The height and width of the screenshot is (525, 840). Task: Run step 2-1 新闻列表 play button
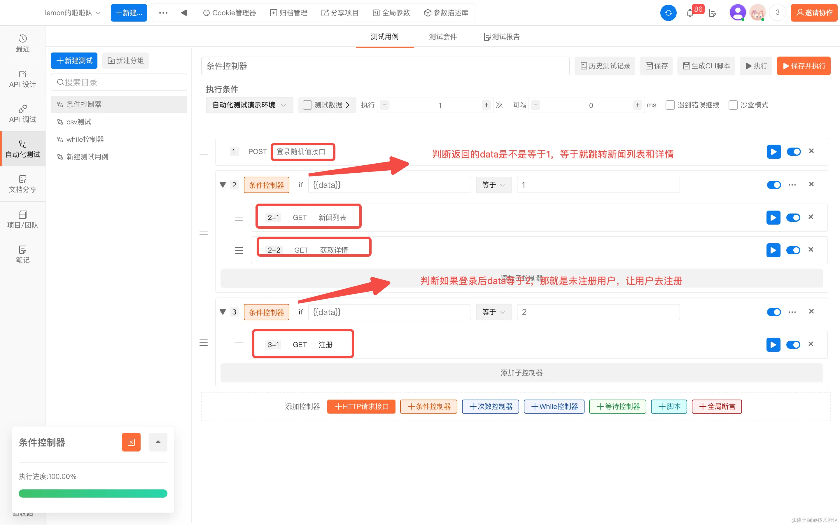[773, 218]
